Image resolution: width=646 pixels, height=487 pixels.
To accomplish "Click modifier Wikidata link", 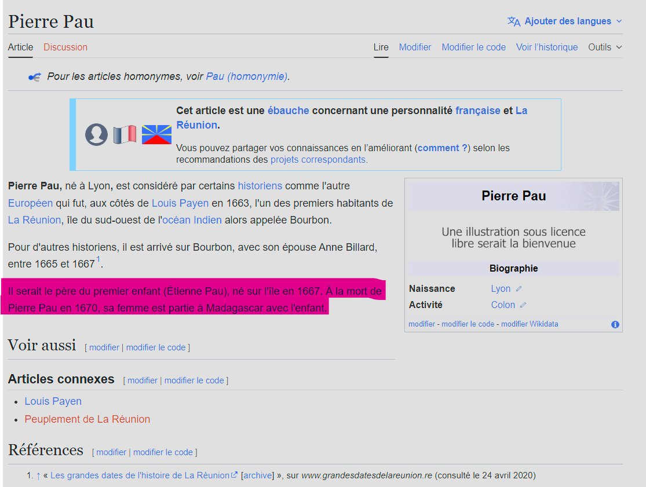I will 530,324.
